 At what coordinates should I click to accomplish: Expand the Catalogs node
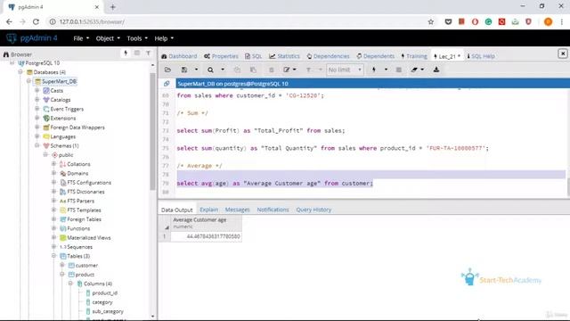(37, 99)
